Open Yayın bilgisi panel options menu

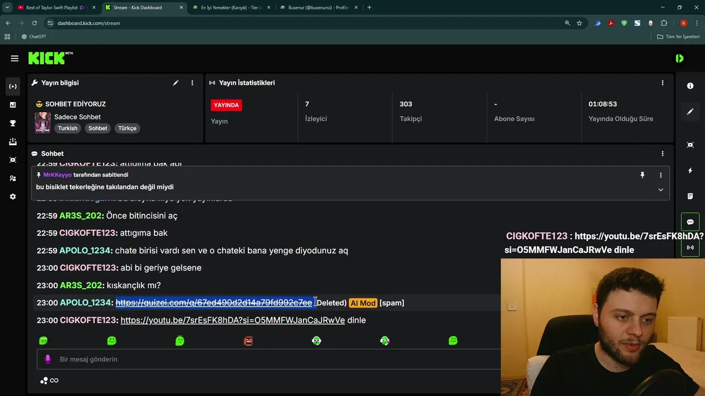pos(192,83)
